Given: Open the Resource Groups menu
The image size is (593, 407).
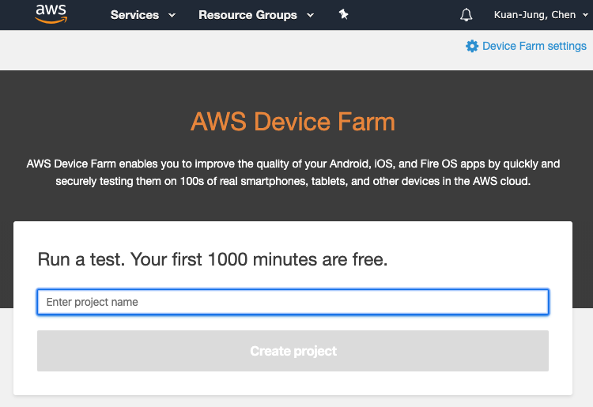Looking at the screenshot, I should click(x=247, y=15).
